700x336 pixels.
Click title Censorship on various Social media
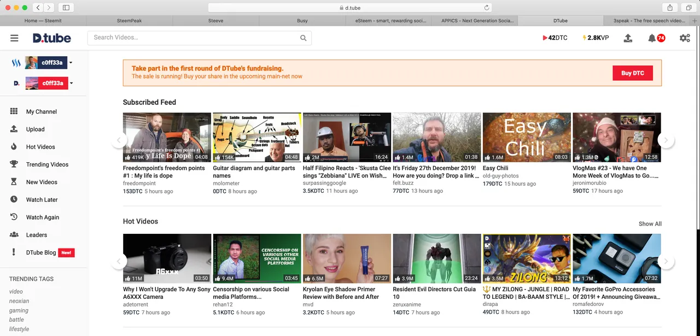click(x=251, y=293)
